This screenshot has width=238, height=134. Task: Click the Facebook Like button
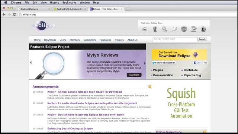197,63
